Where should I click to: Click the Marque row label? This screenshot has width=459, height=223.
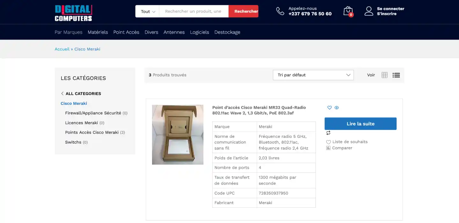(x=222, y=127)
